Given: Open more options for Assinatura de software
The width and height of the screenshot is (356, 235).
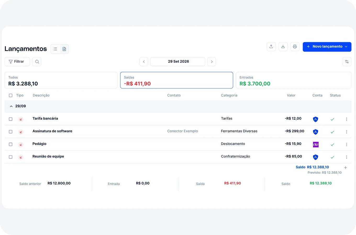Looking at the screenshot, I should (347, 132).
